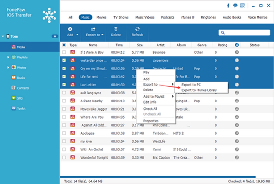Click the Delete trash icon in toolbar
Screen dimensions: 274x184
pyautogui.click(x=116, y=29)
